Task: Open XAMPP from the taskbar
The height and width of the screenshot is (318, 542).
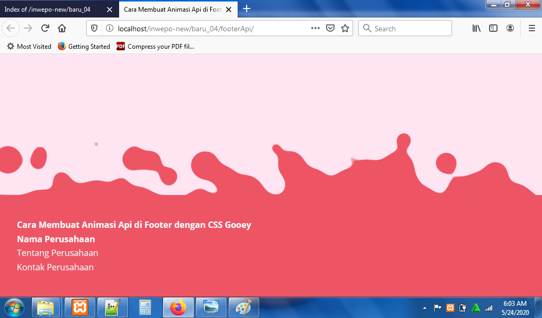Action: coord(80,307)
